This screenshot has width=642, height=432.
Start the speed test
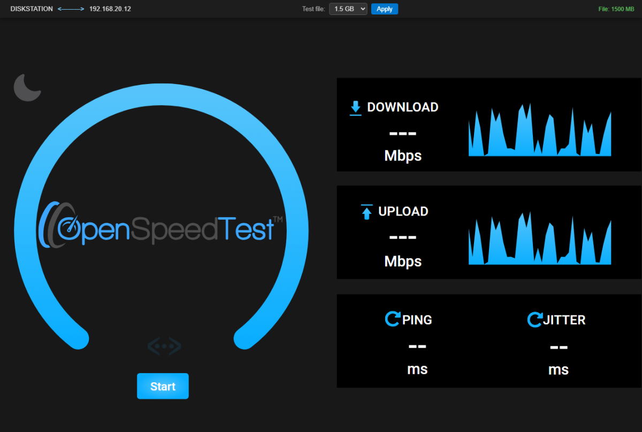click(x=163, y=386)
